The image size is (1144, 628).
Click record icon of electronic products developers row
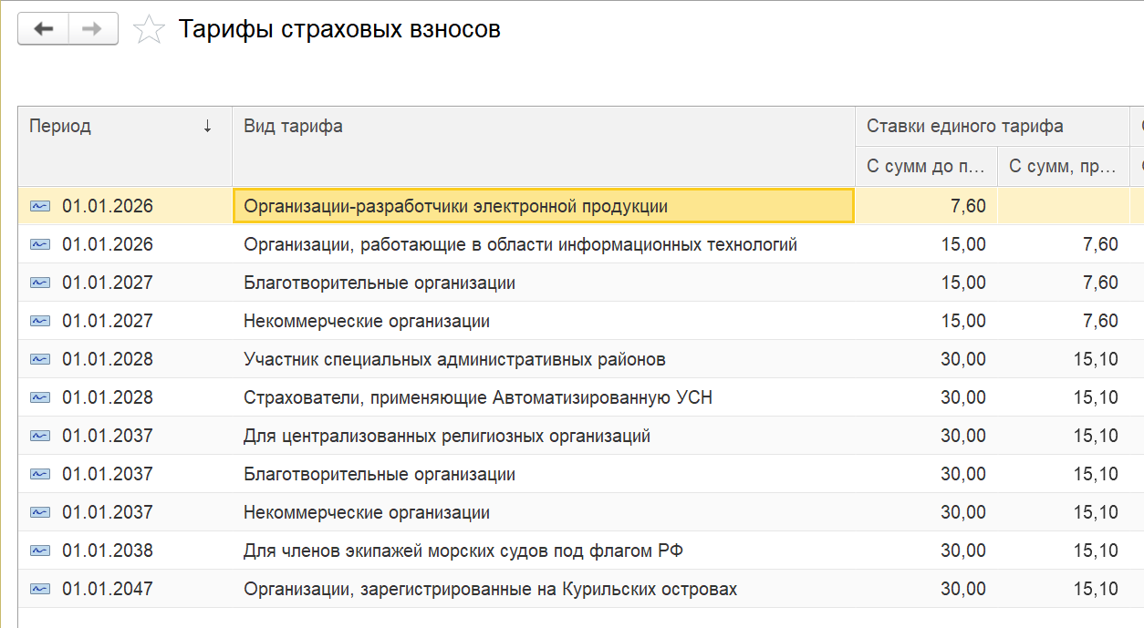coord(40,207)
